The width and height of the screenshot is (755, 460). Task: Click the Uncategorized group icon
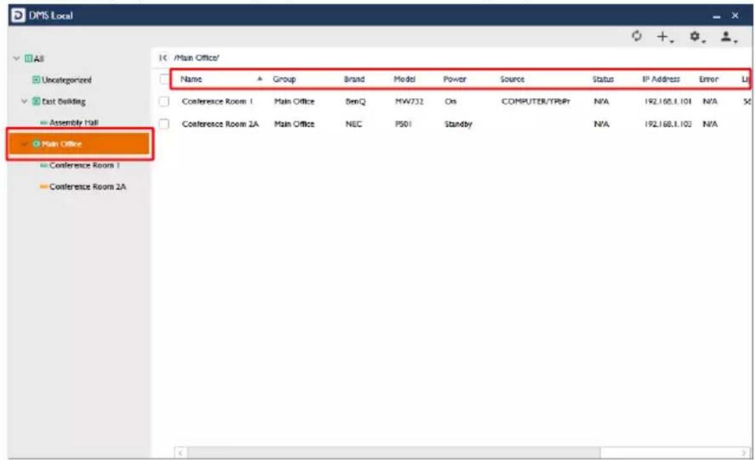pos(36,80)
